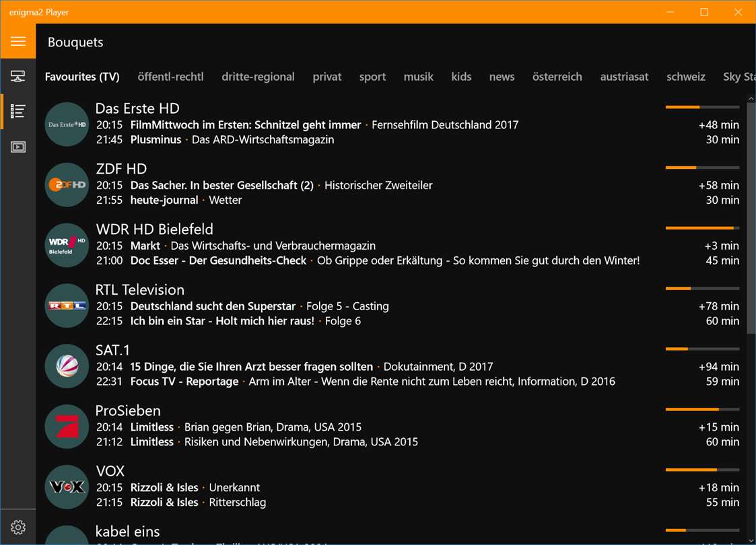Viewport: 756px width, 545px height.
Task: Click the ProSieben channel logo
Action: click(67, 427)
